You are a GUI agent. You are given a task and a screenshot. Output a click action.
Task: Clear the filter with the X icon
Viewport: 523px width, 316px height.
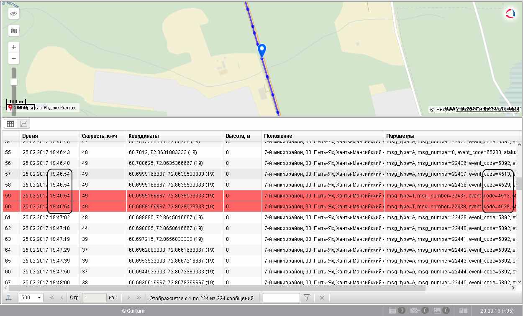(322, 298)
